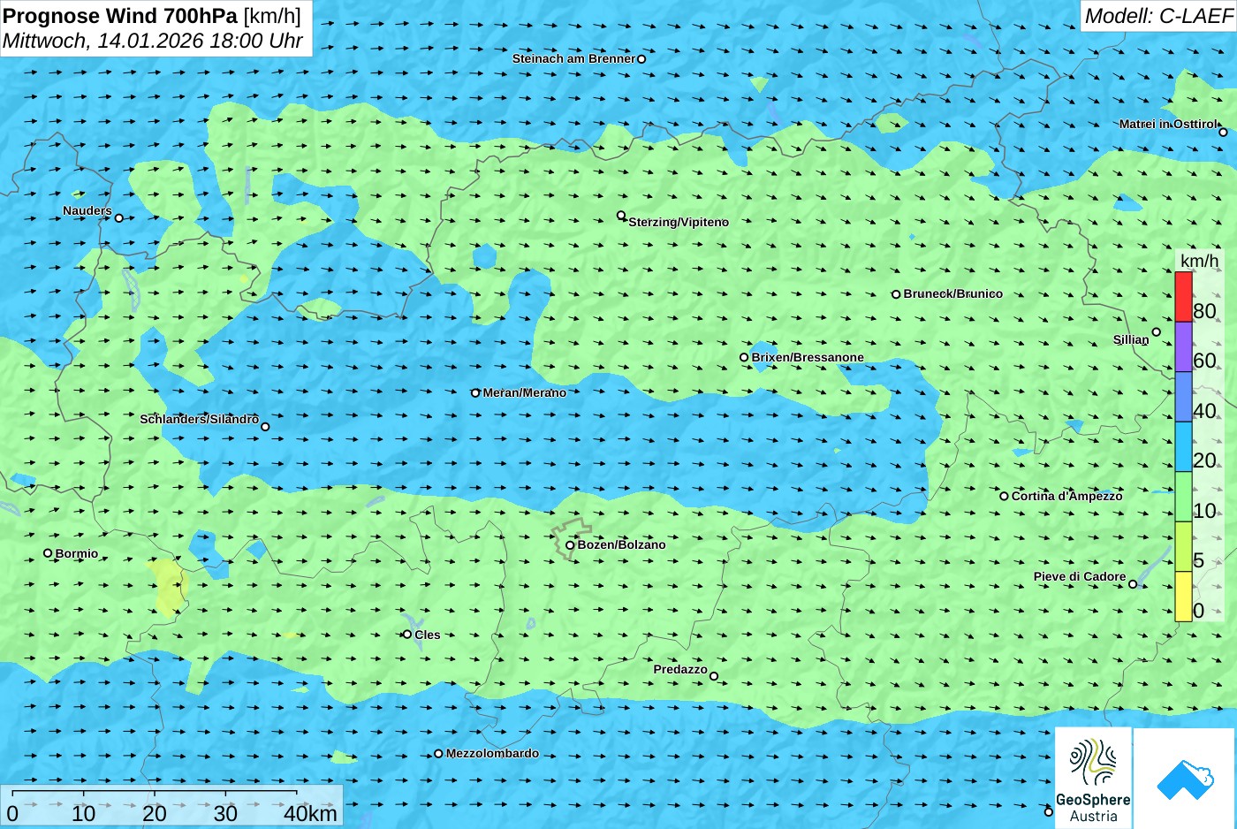1237x829 pixels.
Task: Click the Pieve di Cadore location marker
Action: (x=1133, y=583)
